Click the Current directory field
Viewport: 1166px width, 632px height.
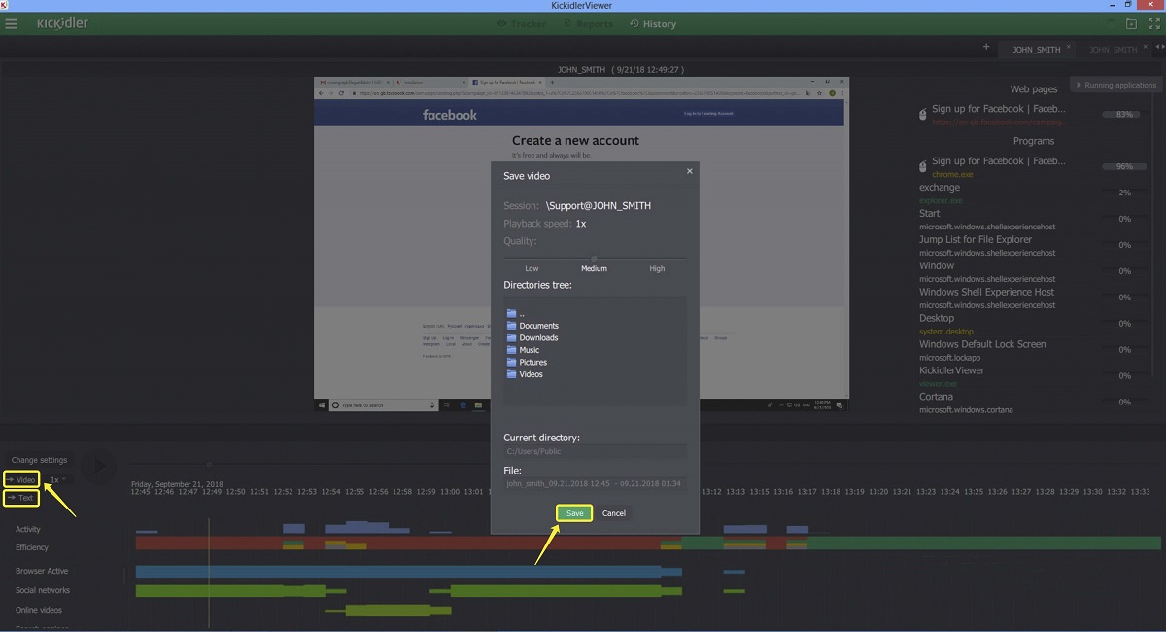coord(595,451)
